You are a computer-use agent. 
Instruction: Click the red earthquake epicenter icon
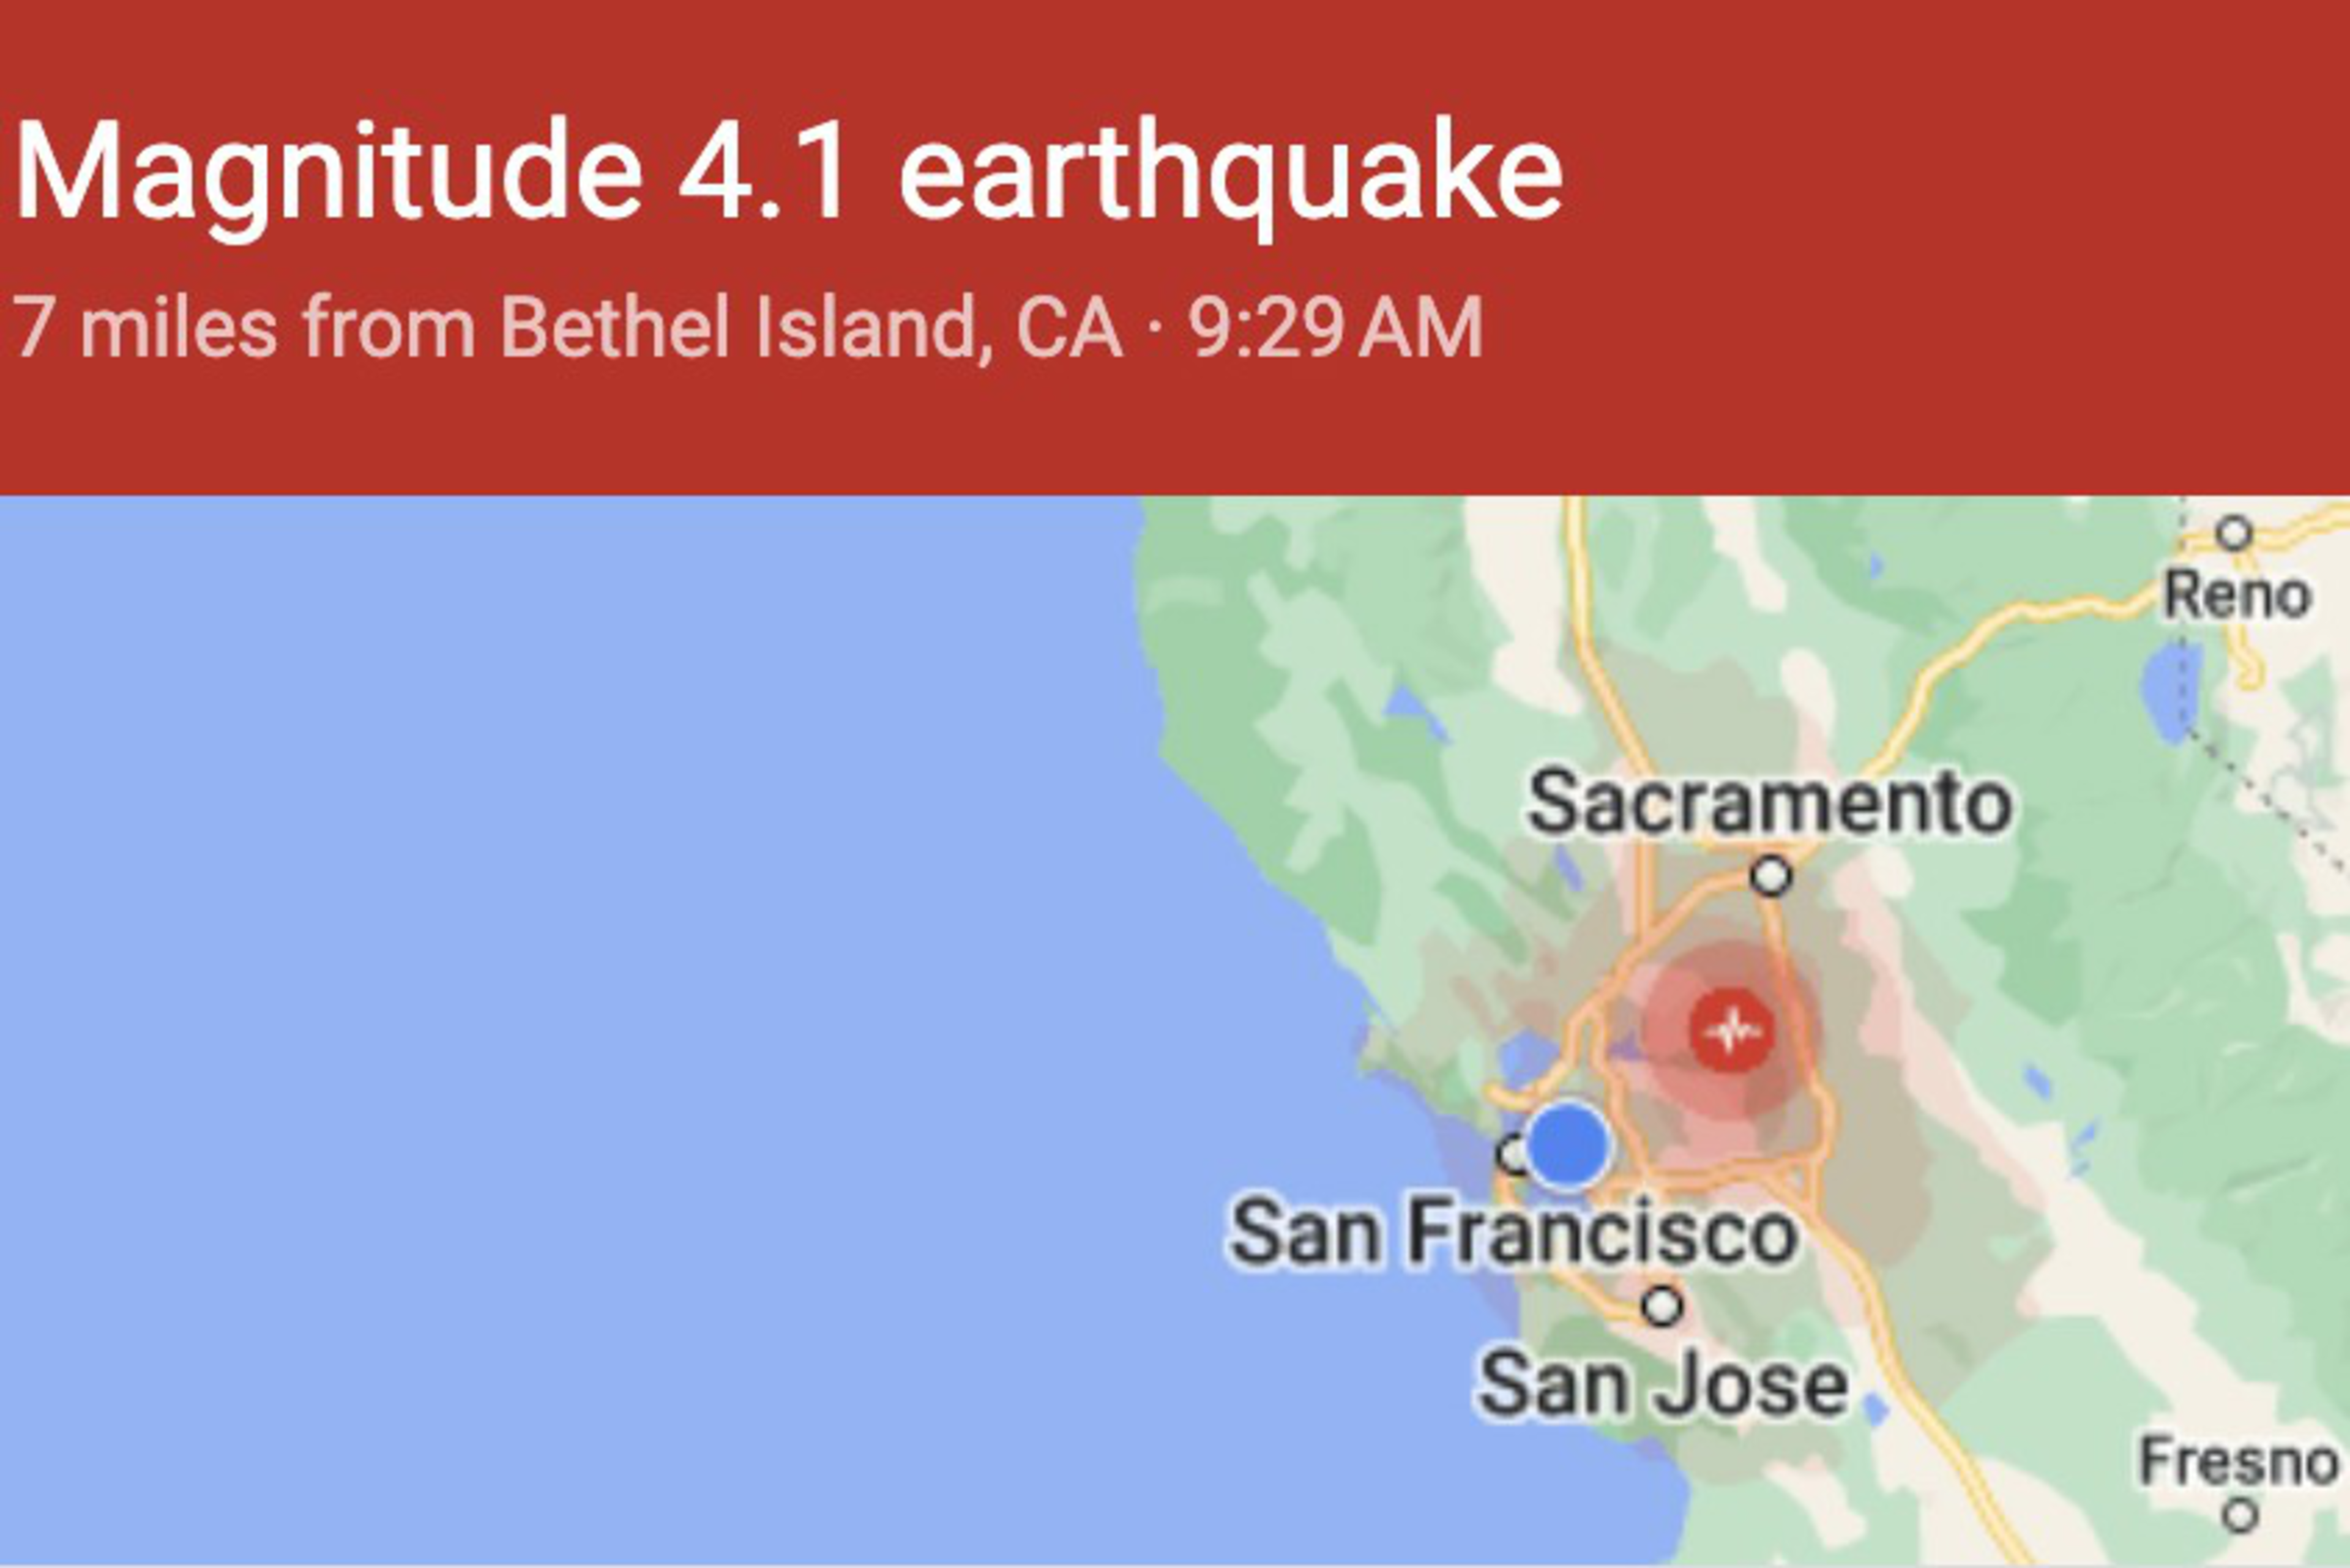[1732, 1030]
